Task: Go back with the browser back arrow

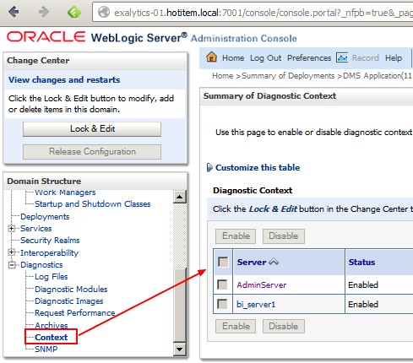Action: 13,12
